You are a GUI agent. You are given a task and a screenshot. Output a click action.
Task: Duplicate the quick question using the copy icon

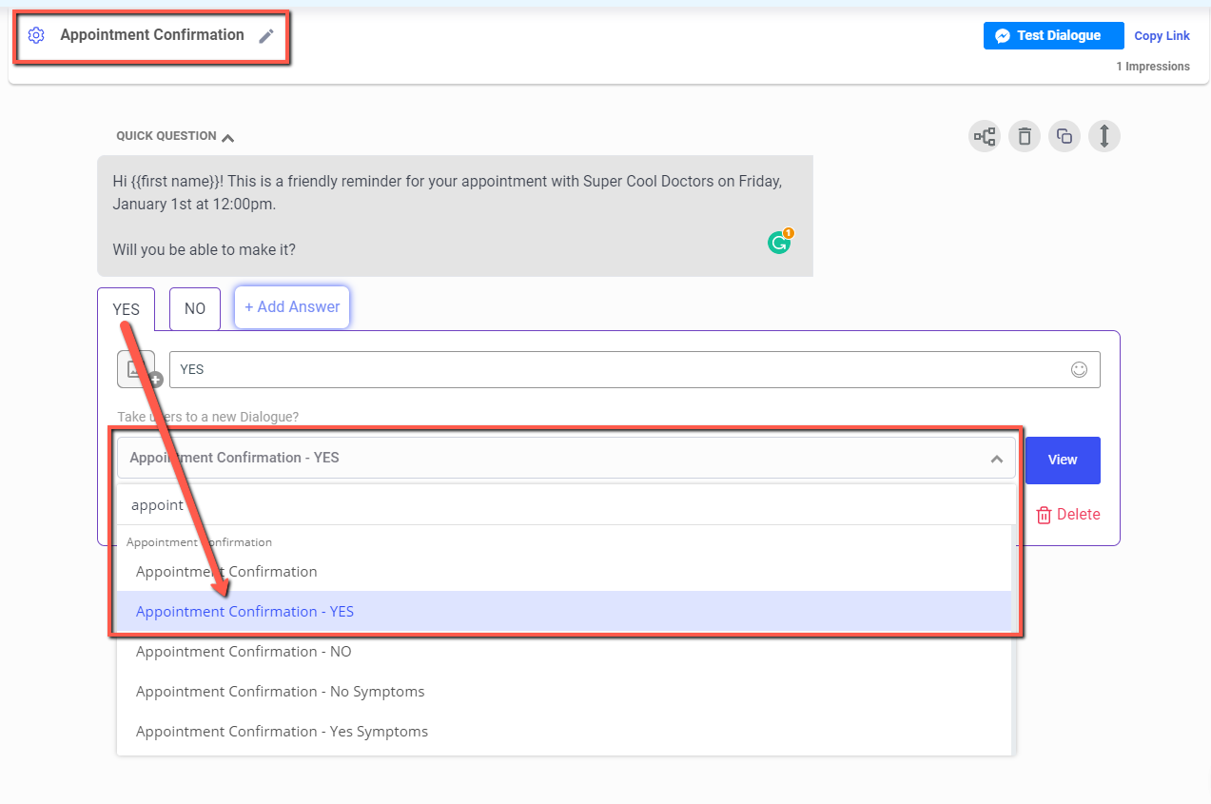click(x=1065, y=136)
